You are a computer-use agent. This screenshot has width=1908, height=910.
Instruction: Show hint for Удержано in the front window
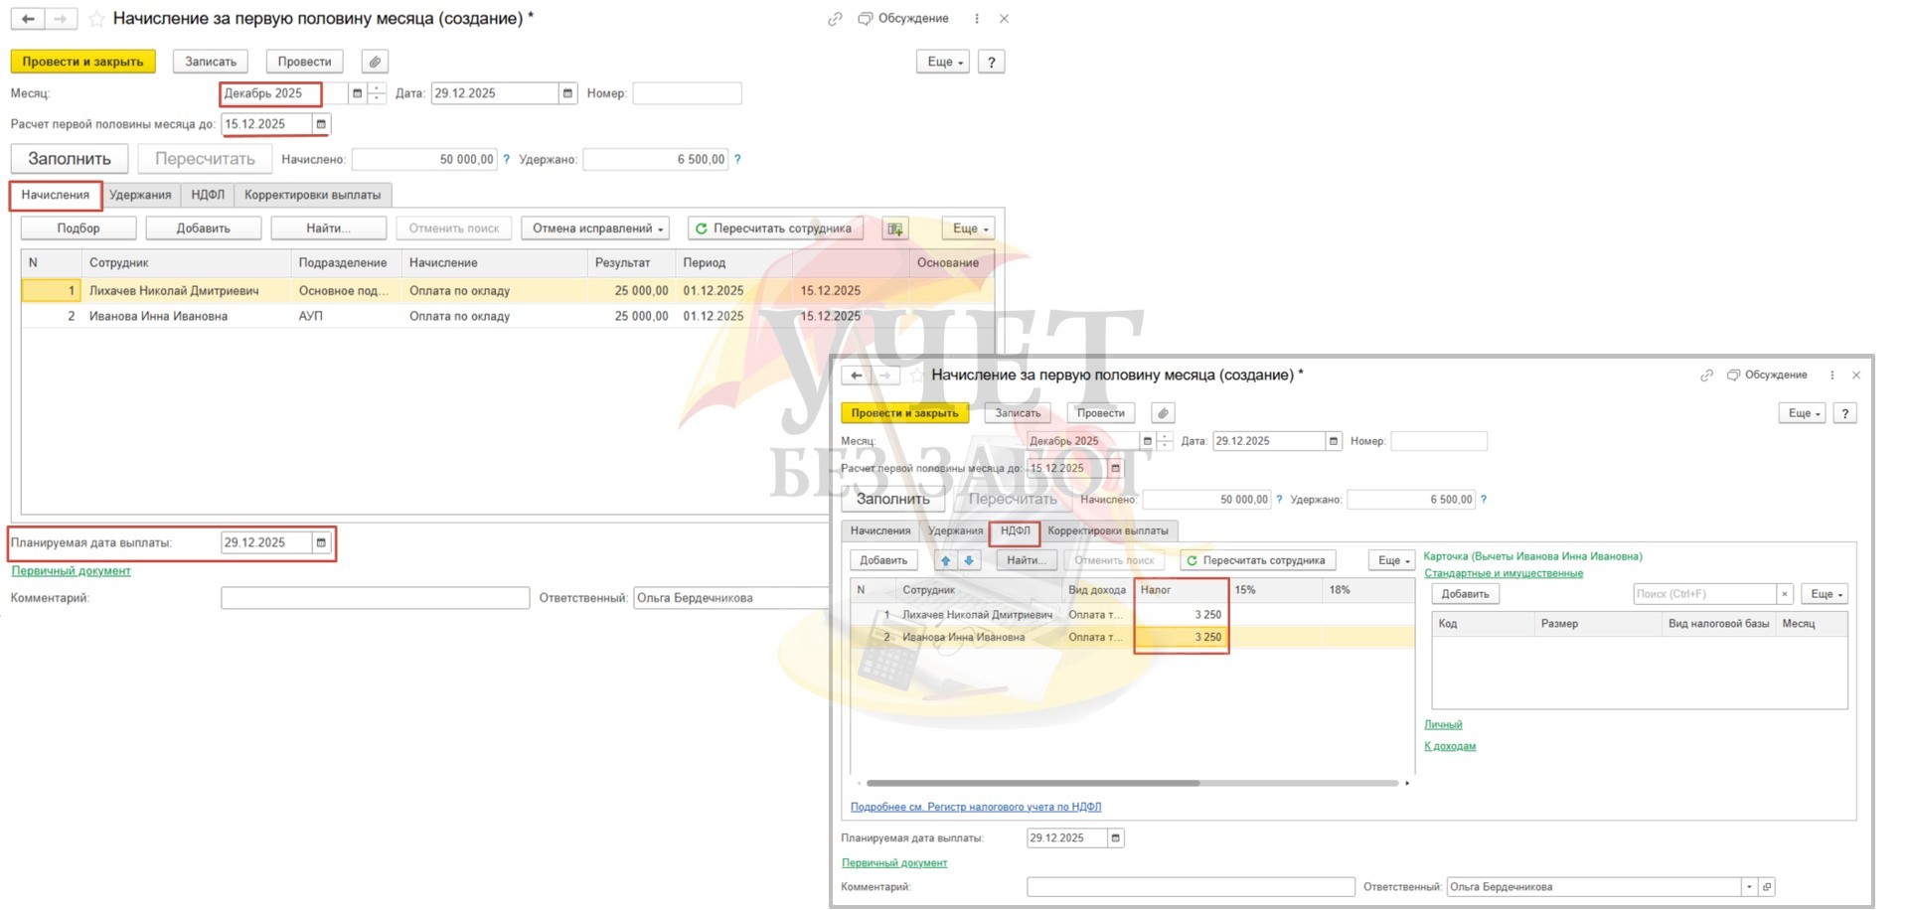pyautogui.click(x=1484, y=500)
